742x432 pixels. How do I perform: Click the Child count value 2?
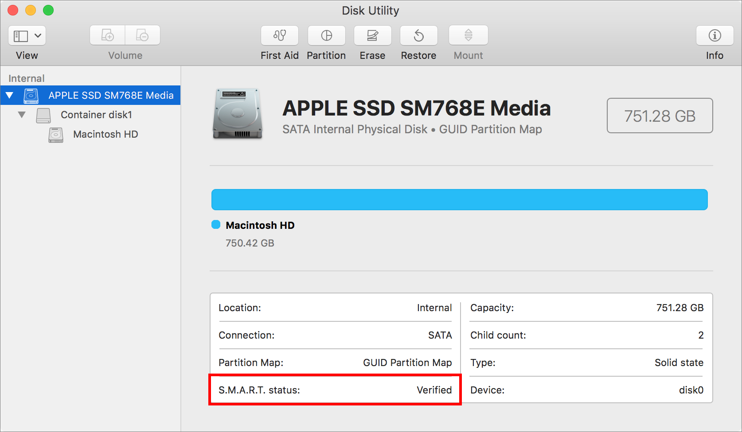[701, 335]
